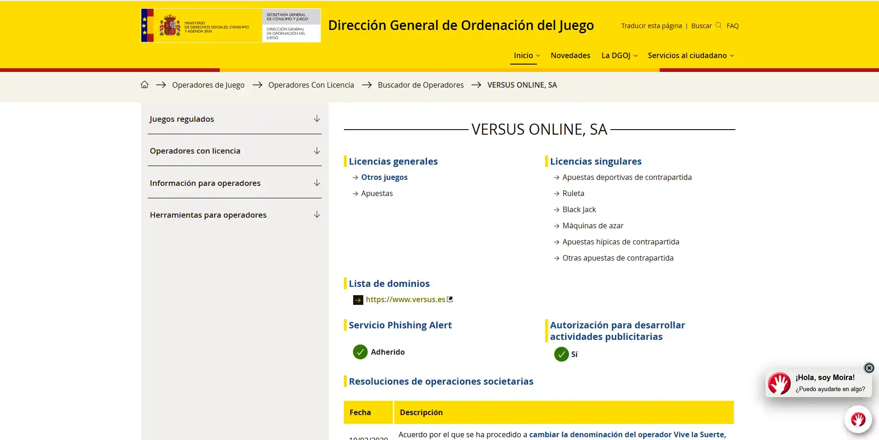Viewport: 879px width, 440px height.
Task: Click the Licencias generales heading
Action: [x=393, y=161]
